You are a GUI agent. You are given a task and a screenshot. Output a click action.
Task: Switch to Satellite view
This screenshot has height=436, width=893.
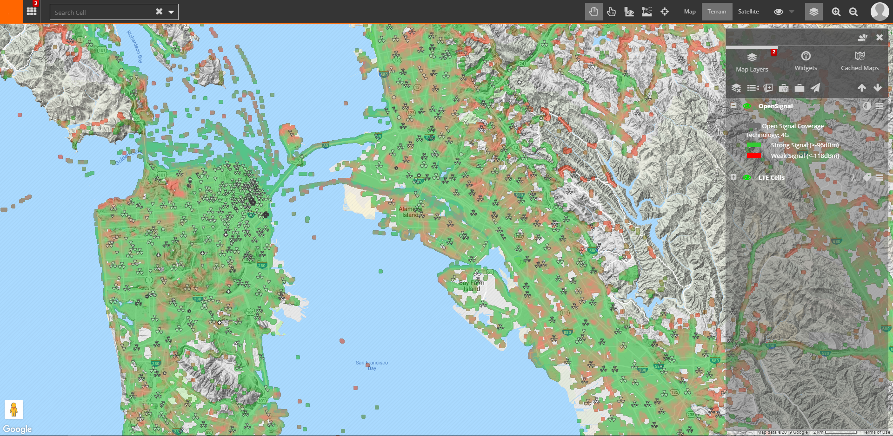point(748,12)
